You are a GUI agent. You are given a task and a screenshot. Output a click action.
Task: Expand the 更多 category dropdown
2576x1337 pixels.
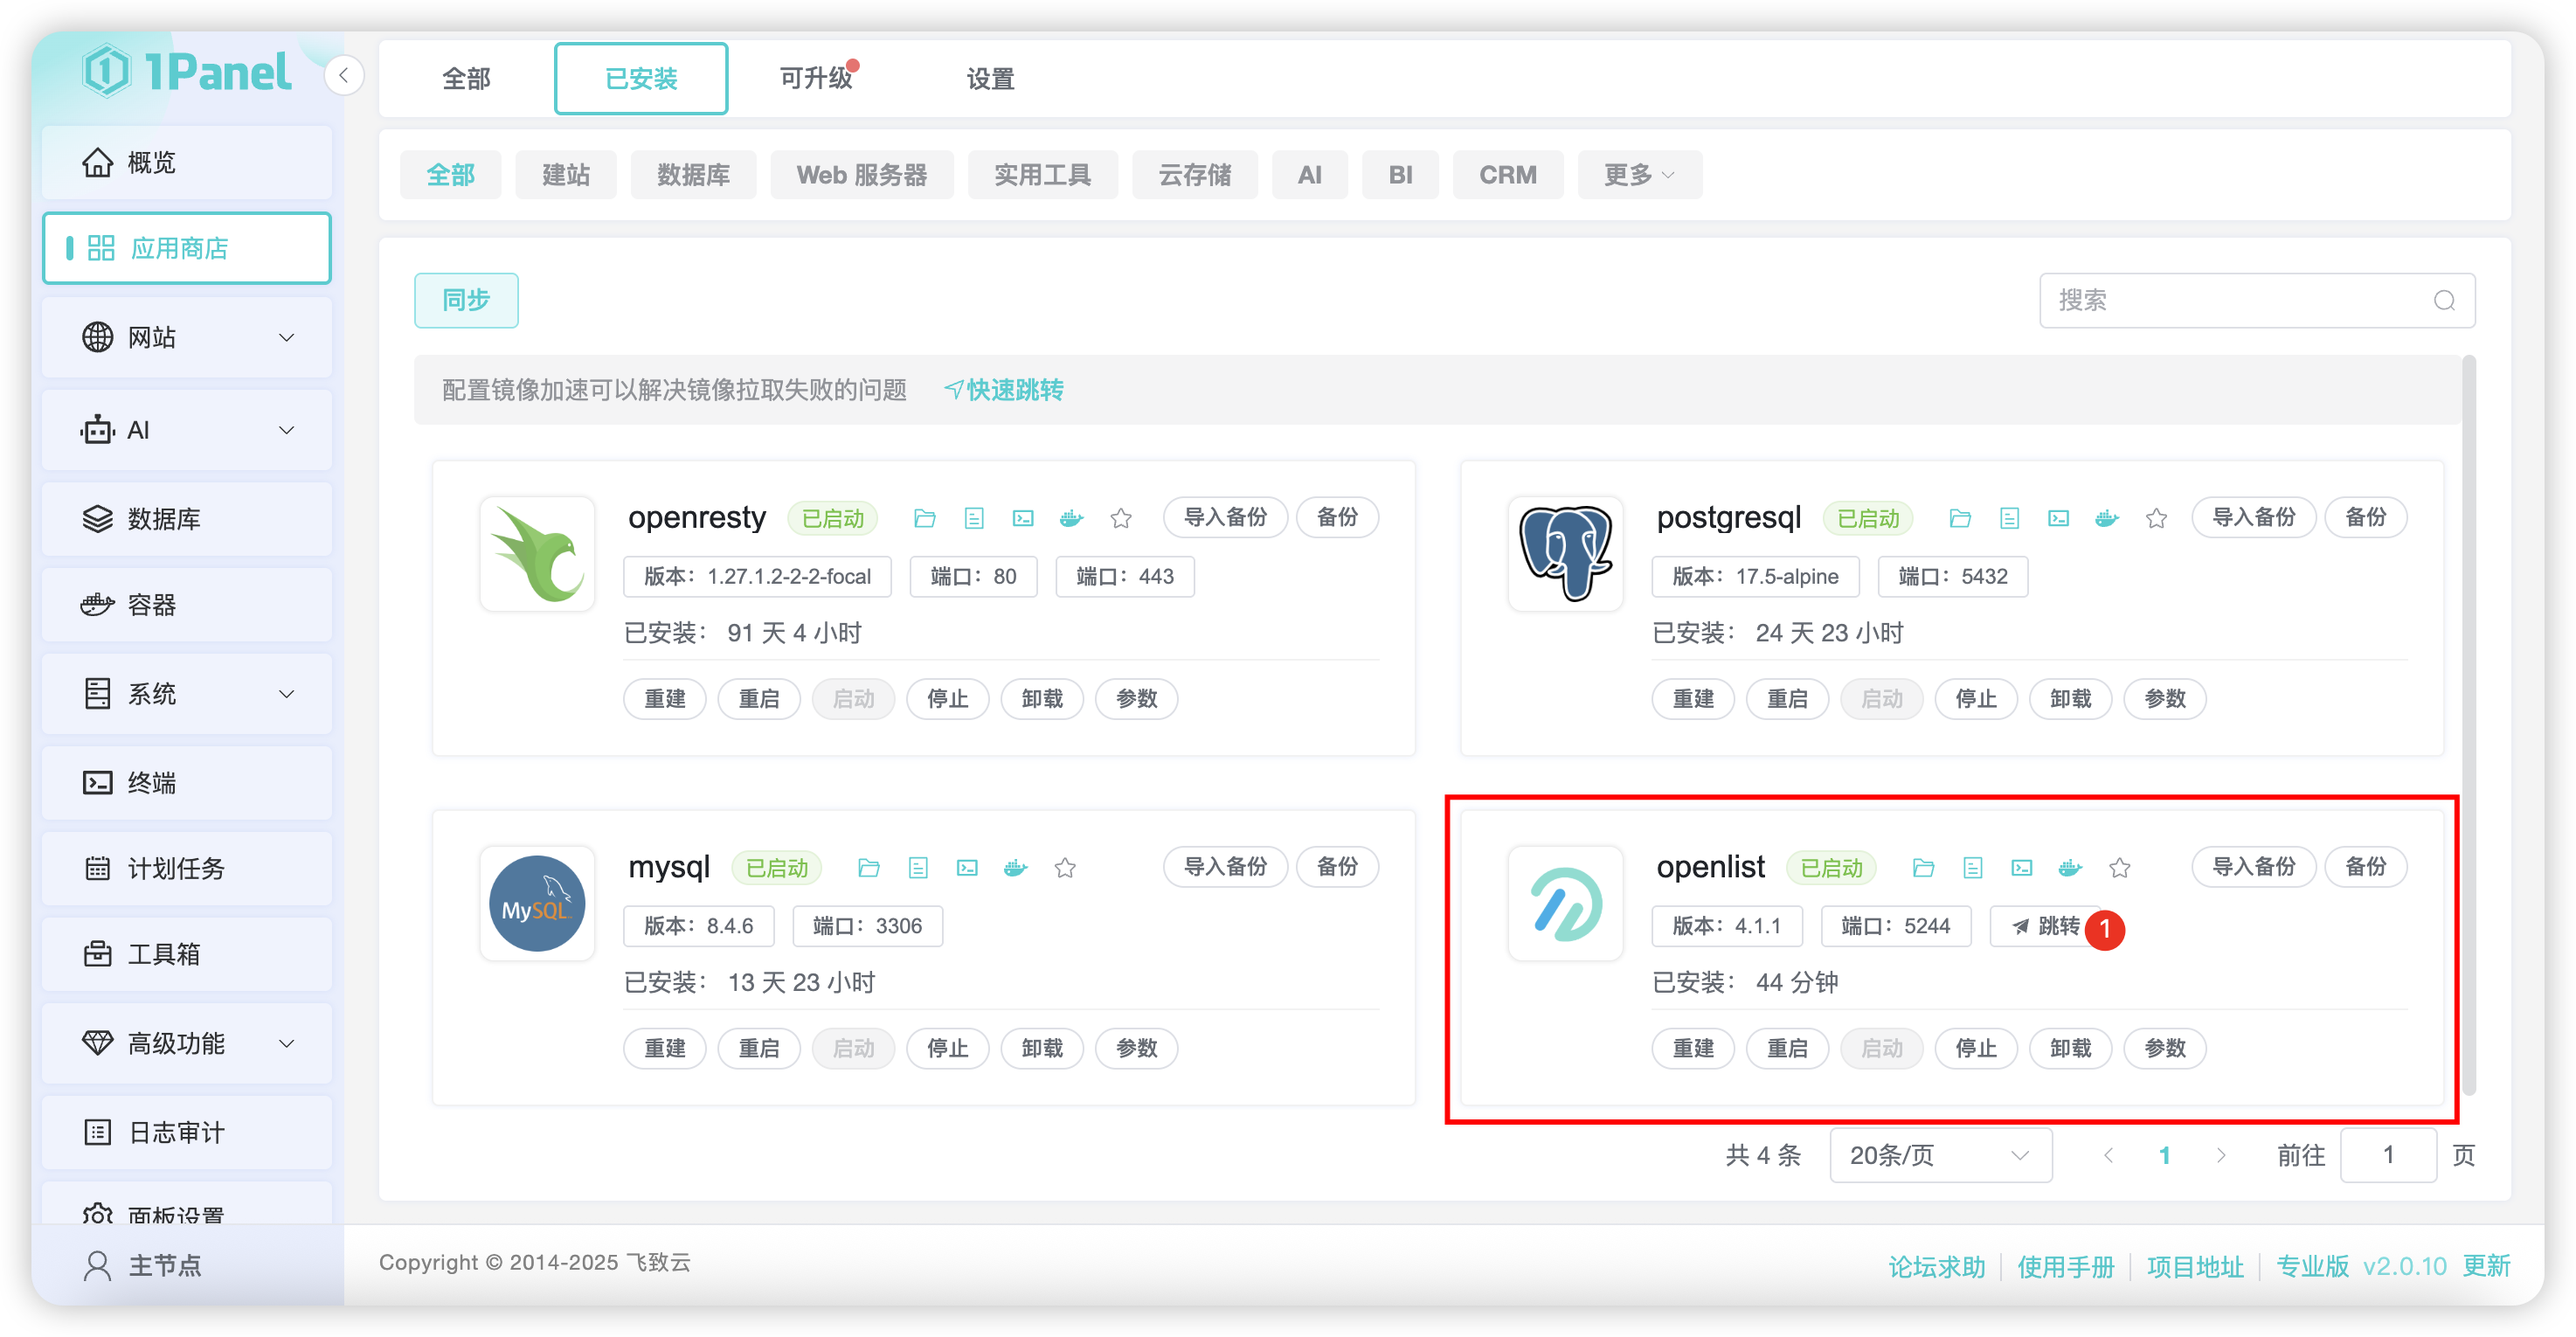1639,175
